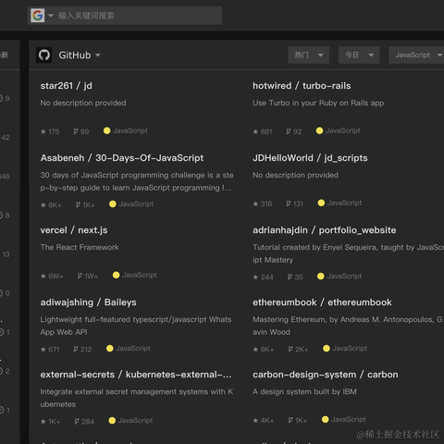This screenshot has height=444, width=444.
Task: Click the fork icon of kubernetes-external-secrets
Action: 77,422
